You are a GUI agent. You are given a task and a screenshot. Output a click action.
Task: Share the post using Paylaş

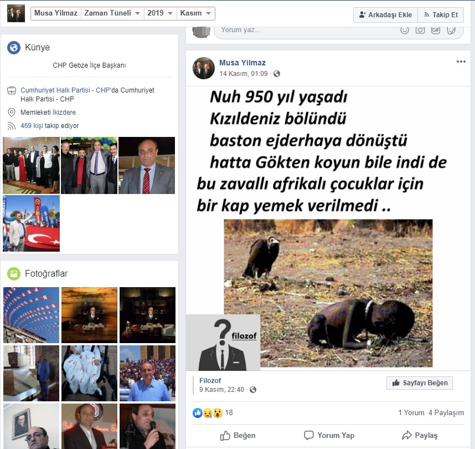pos(420,435)
